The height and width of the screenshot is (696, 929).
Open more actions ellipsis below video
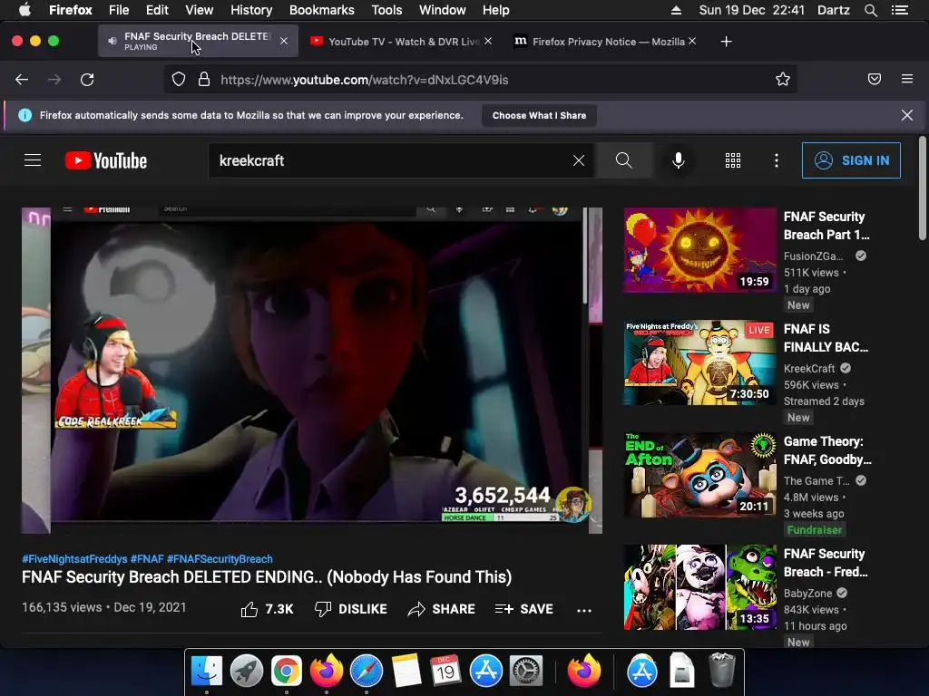[x=584, y=610]
